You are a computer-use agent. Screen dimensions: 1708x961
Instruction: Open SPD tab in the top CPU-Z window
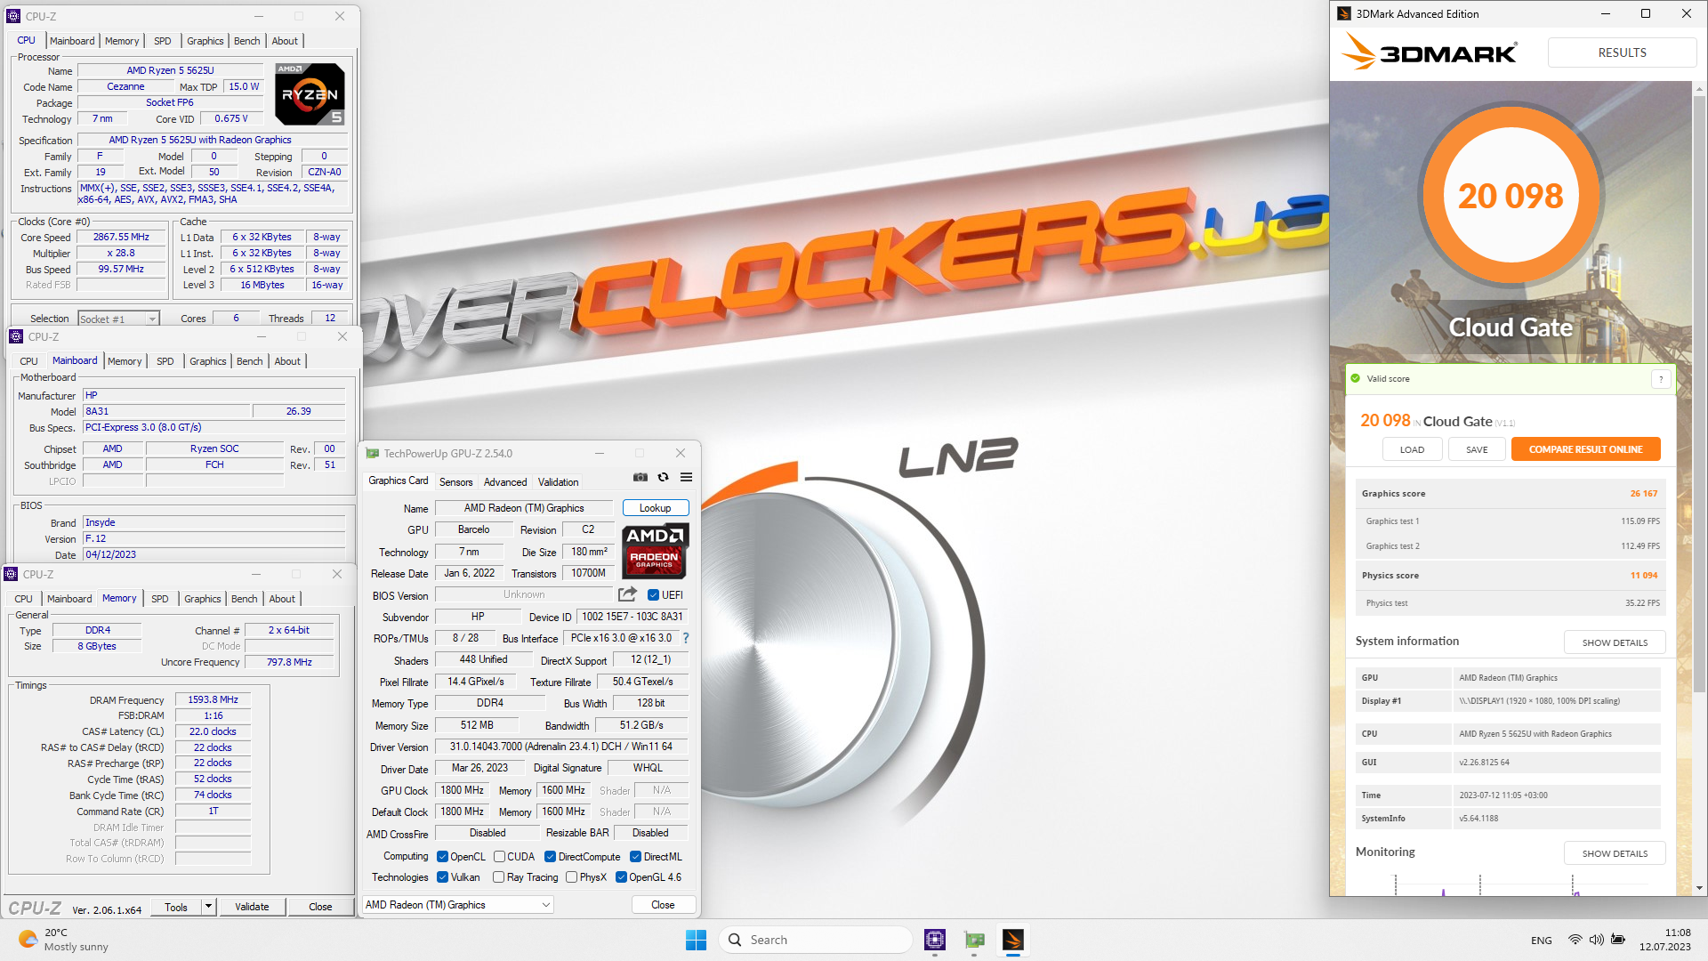tap(162, 41)
